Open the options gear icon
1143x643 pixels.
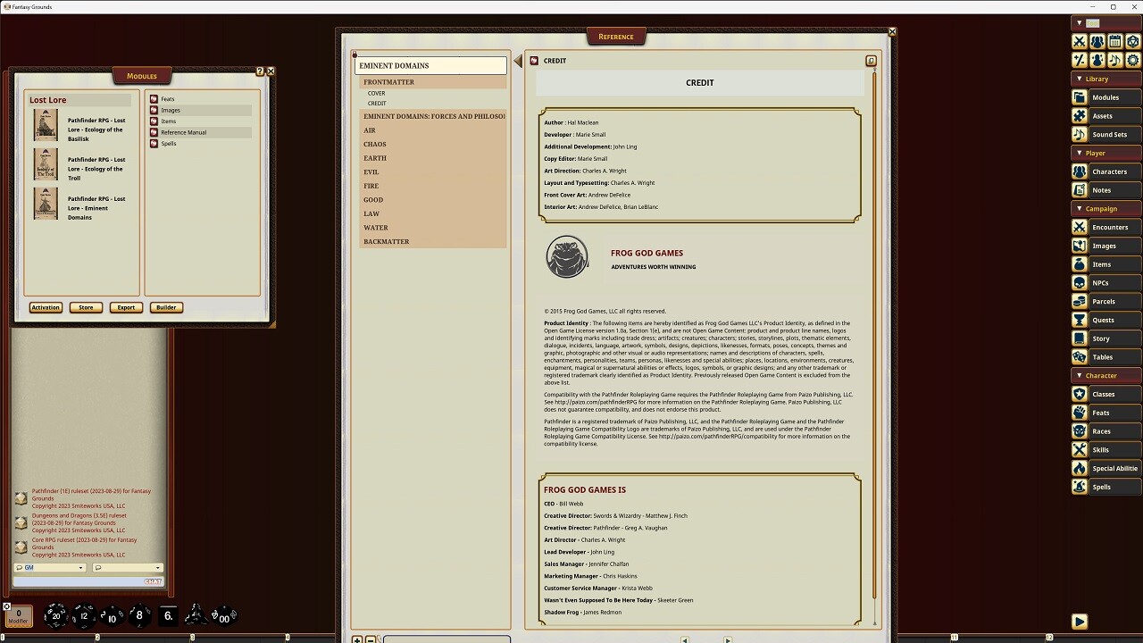[1131, 60]
